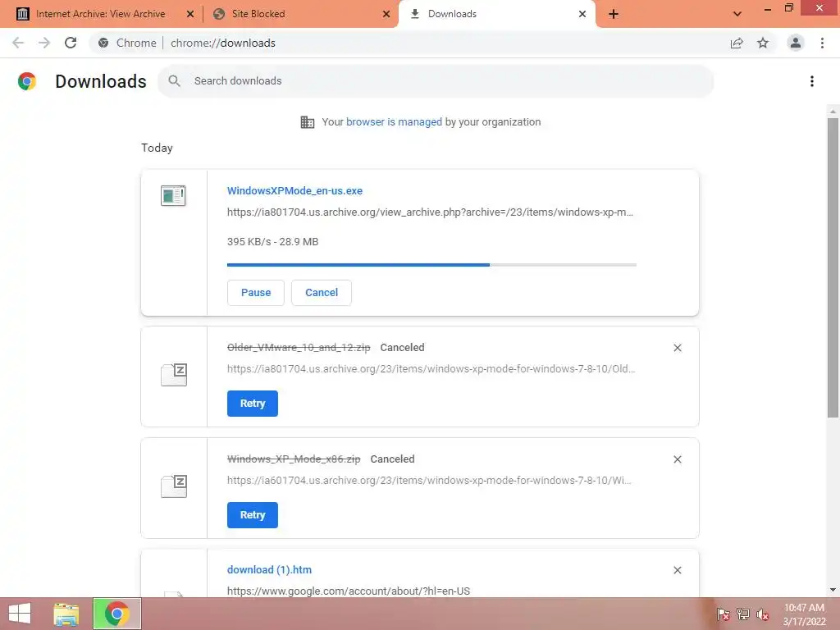Click the muted volume tray icon
The image size is (840, 630).
pyautogui.click(x=762, y=614)
